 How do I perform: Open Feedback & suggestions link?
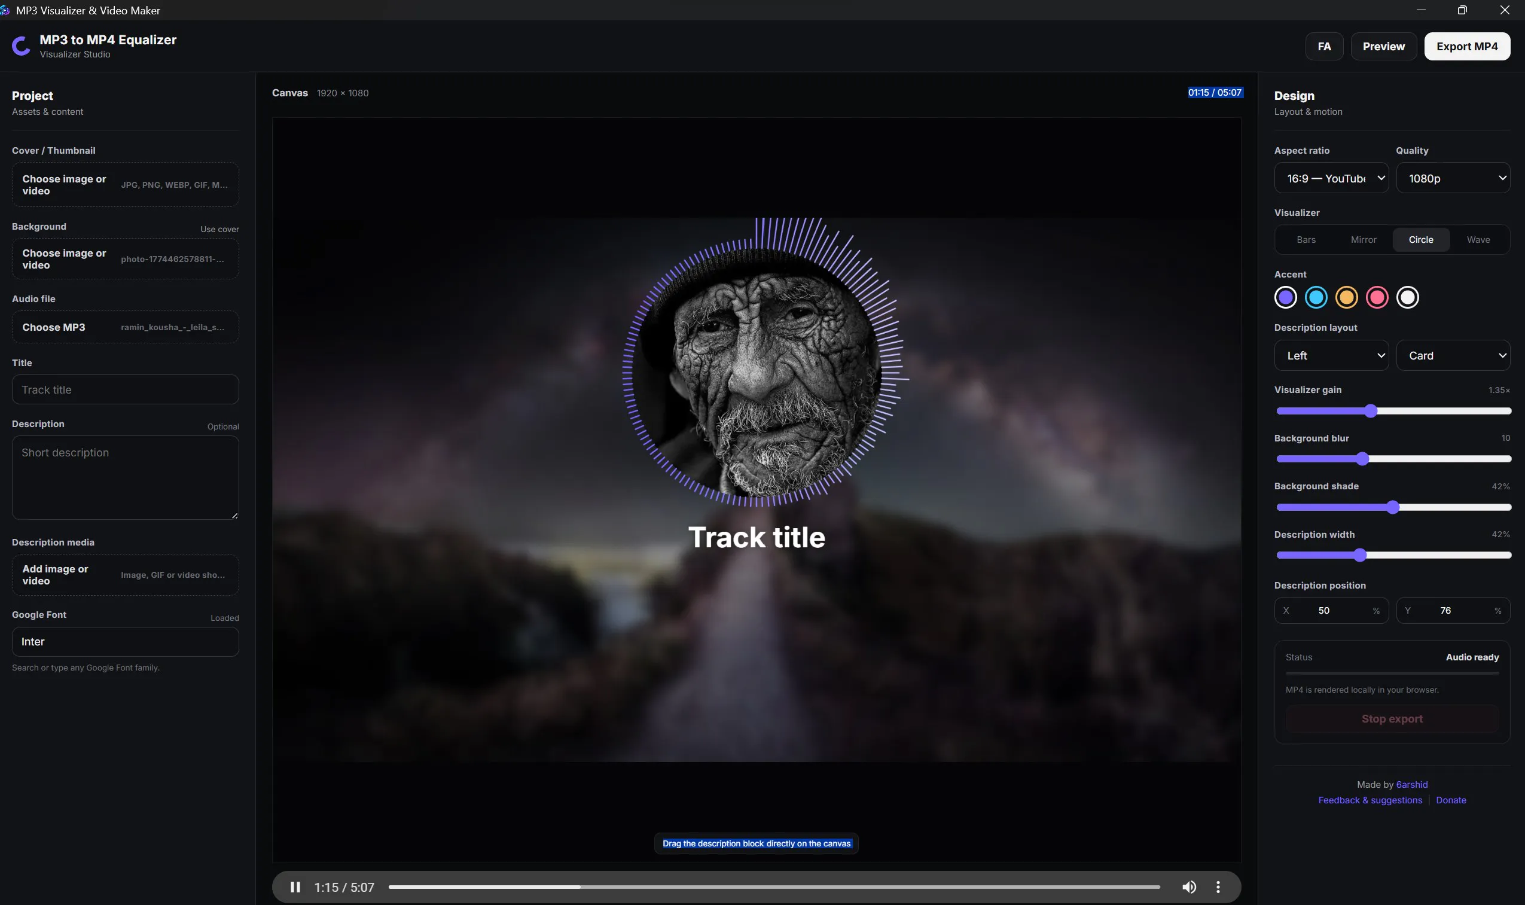pos(1370,800)
